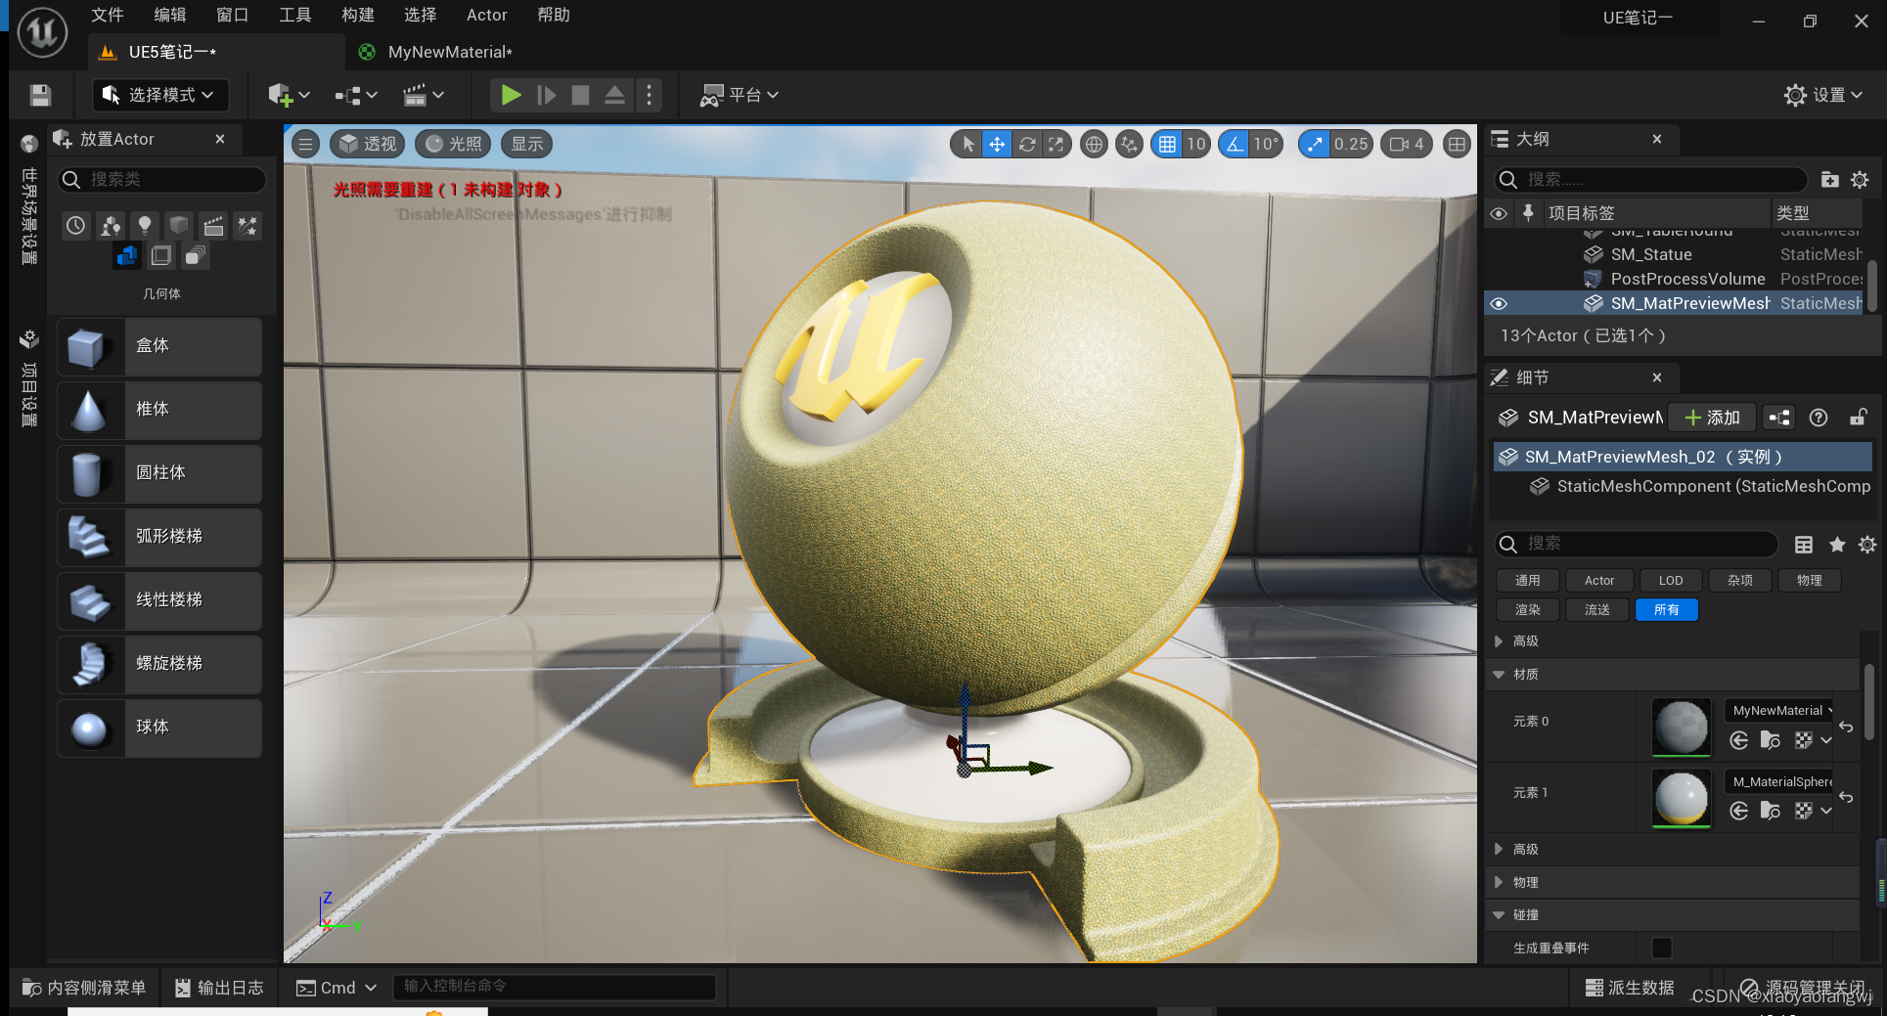The image size is (1887, 1016).
Task: Open the 平台 platforms dropdown
Action: (739, 95)
